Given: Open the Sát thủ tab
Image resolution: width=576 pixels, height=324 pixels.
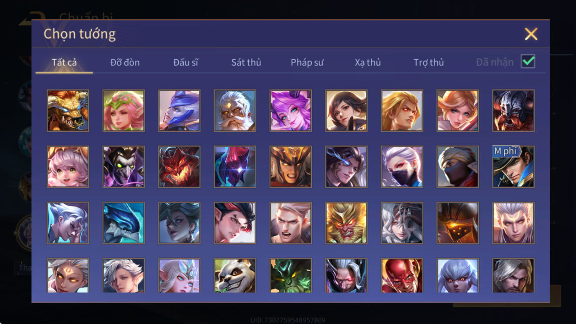Looking at the screenshot, I should tap(246, 62).
